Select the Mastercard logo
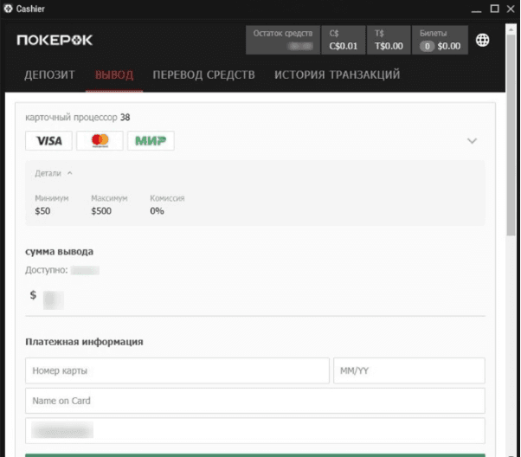521x457 pixels. 100,141
